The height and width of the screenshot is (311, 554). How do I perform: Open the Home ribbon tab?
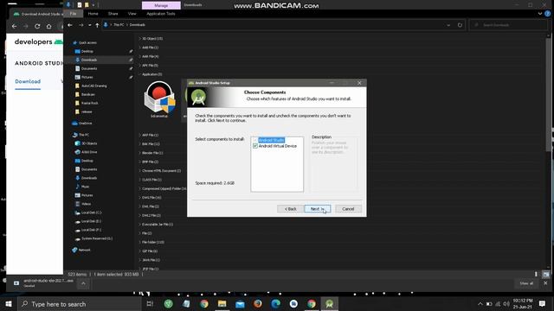coord(93,14)
